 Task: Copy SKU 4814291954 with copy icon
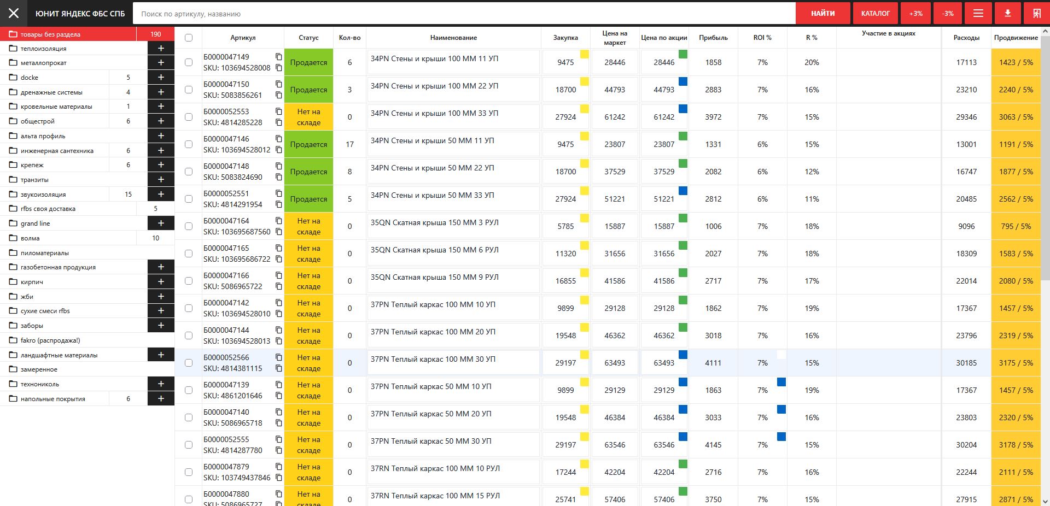[278, 204]
